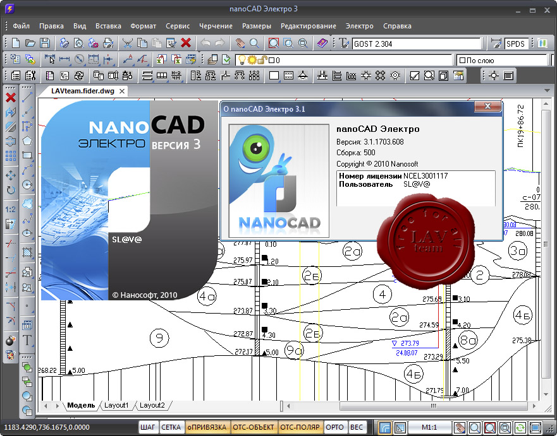Image resolution: width=557 pixels, height=436 pixels.
Task: Click the Move arrows tool
Action: click(11, 175)
